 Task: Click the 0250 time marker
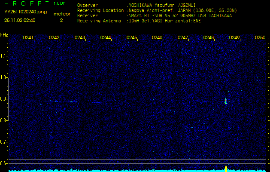[x=260, y=38]
